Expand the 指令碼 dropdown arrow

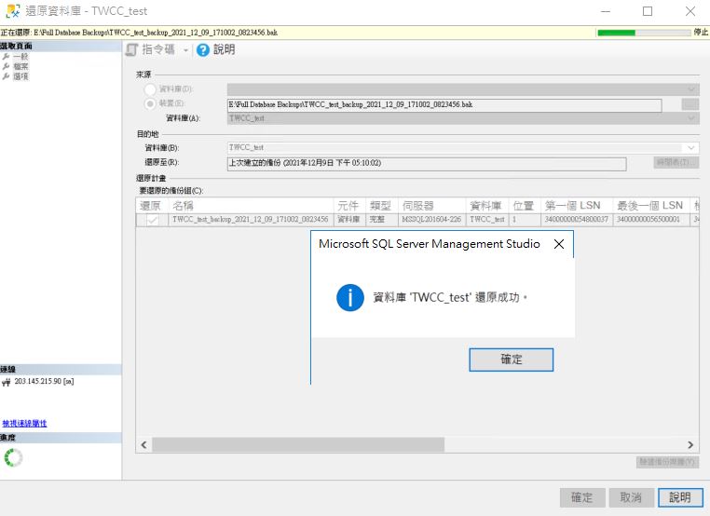[x=185, y=50]
